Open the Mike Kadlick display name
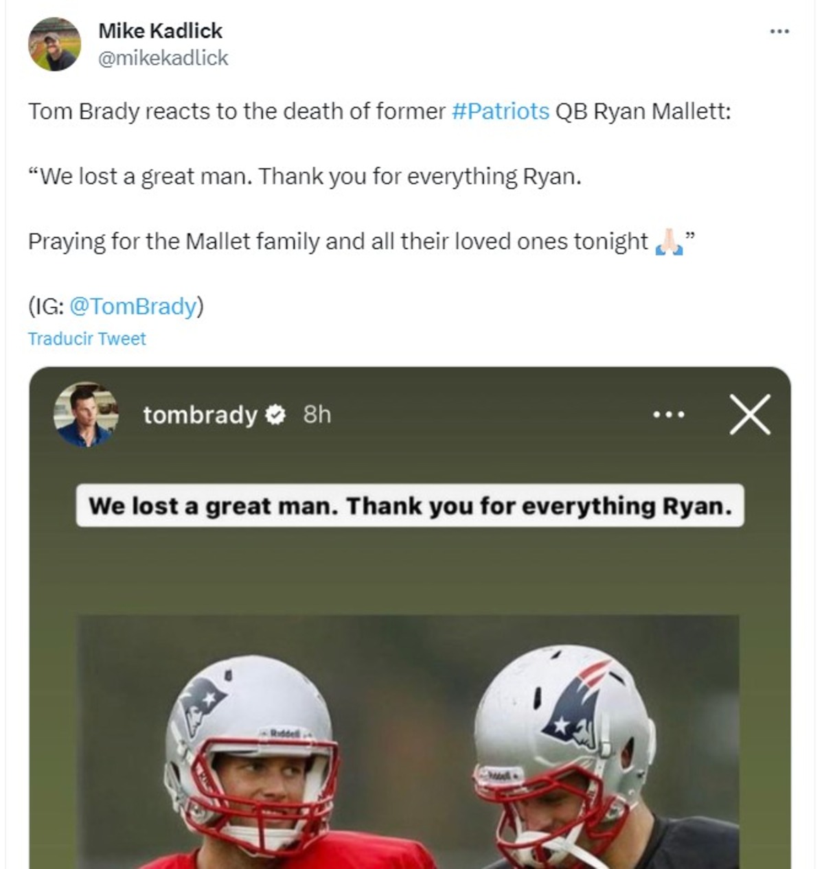824x869 pixels. click(x=160, y=31)
